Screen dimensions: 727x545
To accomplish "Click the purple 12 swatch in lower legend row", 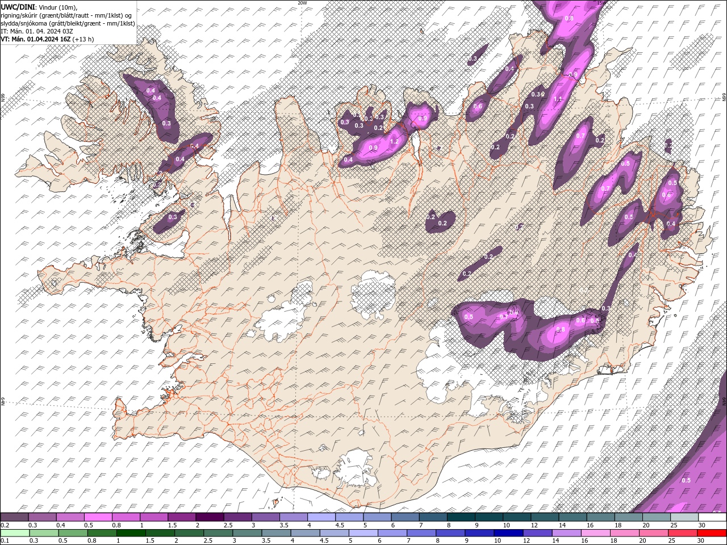I will click(538, 533).
